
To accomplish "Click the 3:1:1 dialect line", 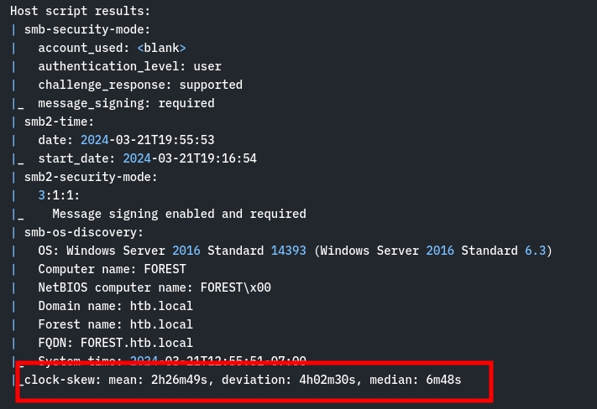I will tap(59, 196).
